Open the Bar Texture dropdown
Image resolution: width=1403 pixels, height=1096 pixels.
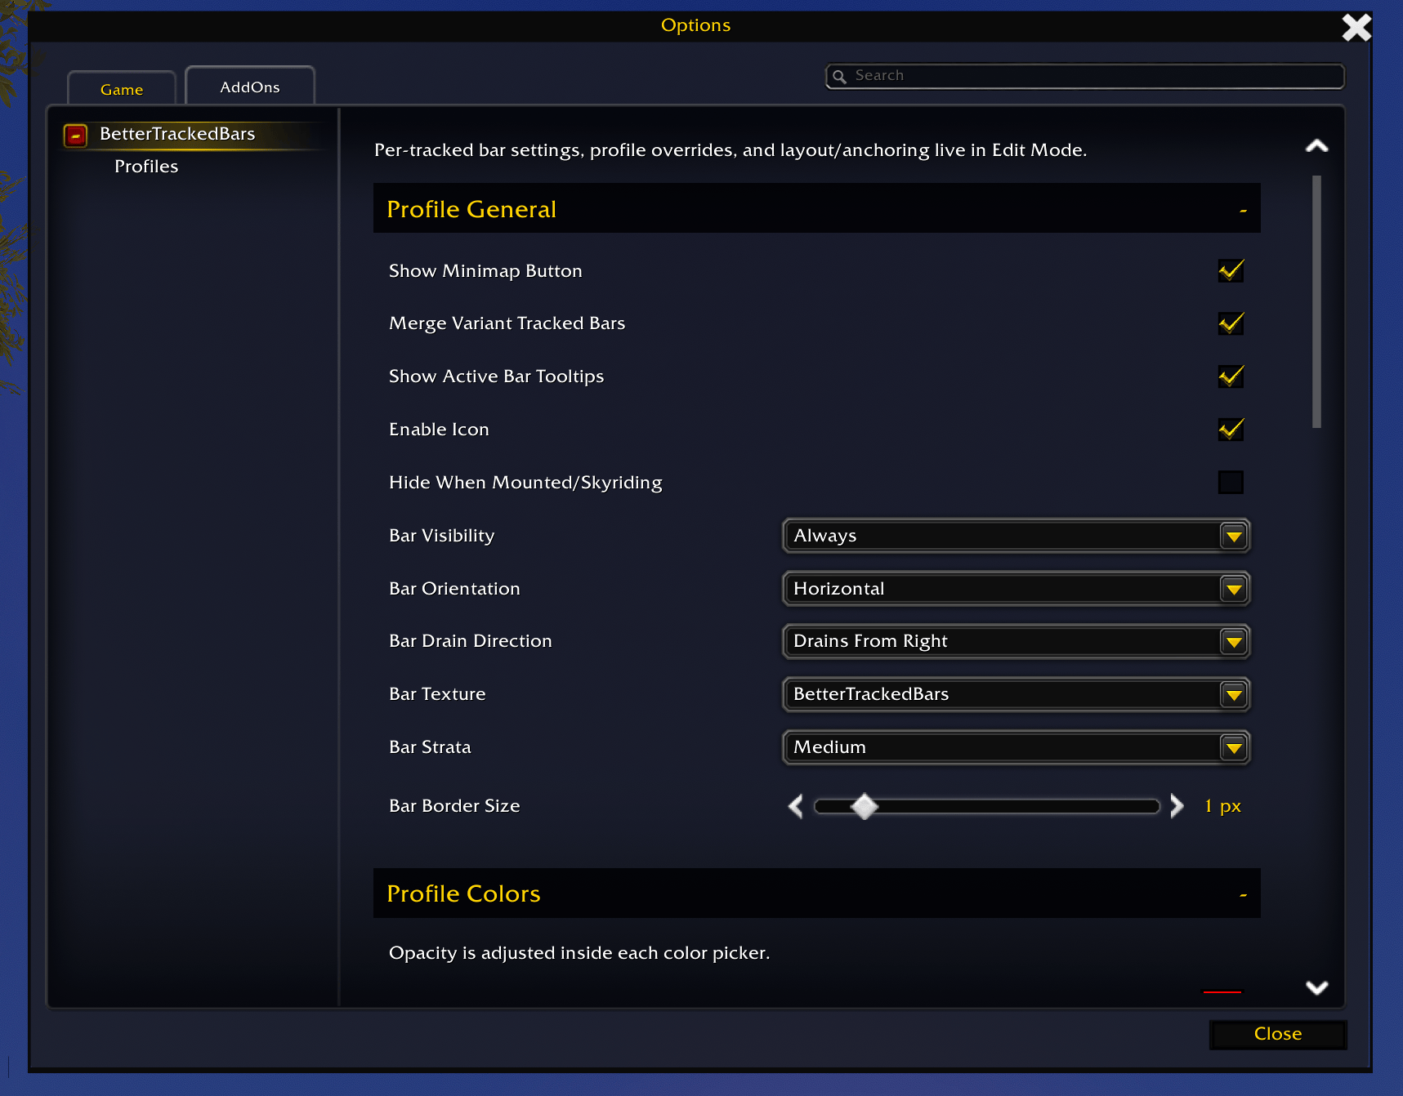(1016, 694)
